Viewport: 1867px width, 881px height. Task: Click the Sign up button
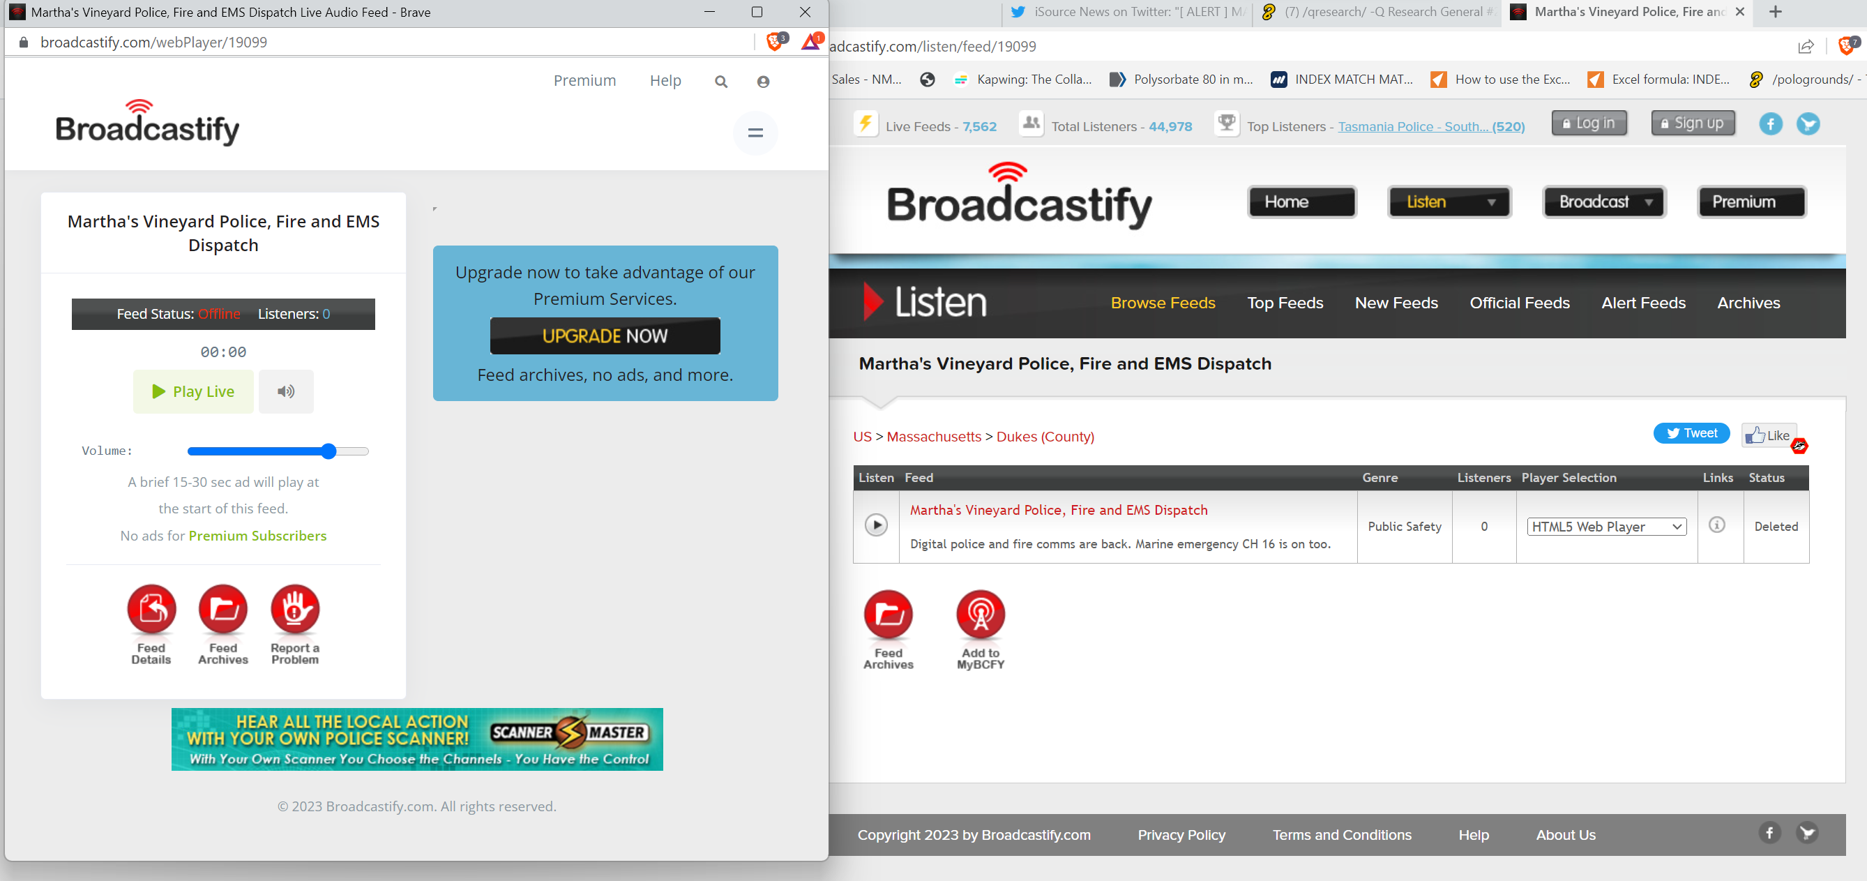click(x=1693, y=123)
